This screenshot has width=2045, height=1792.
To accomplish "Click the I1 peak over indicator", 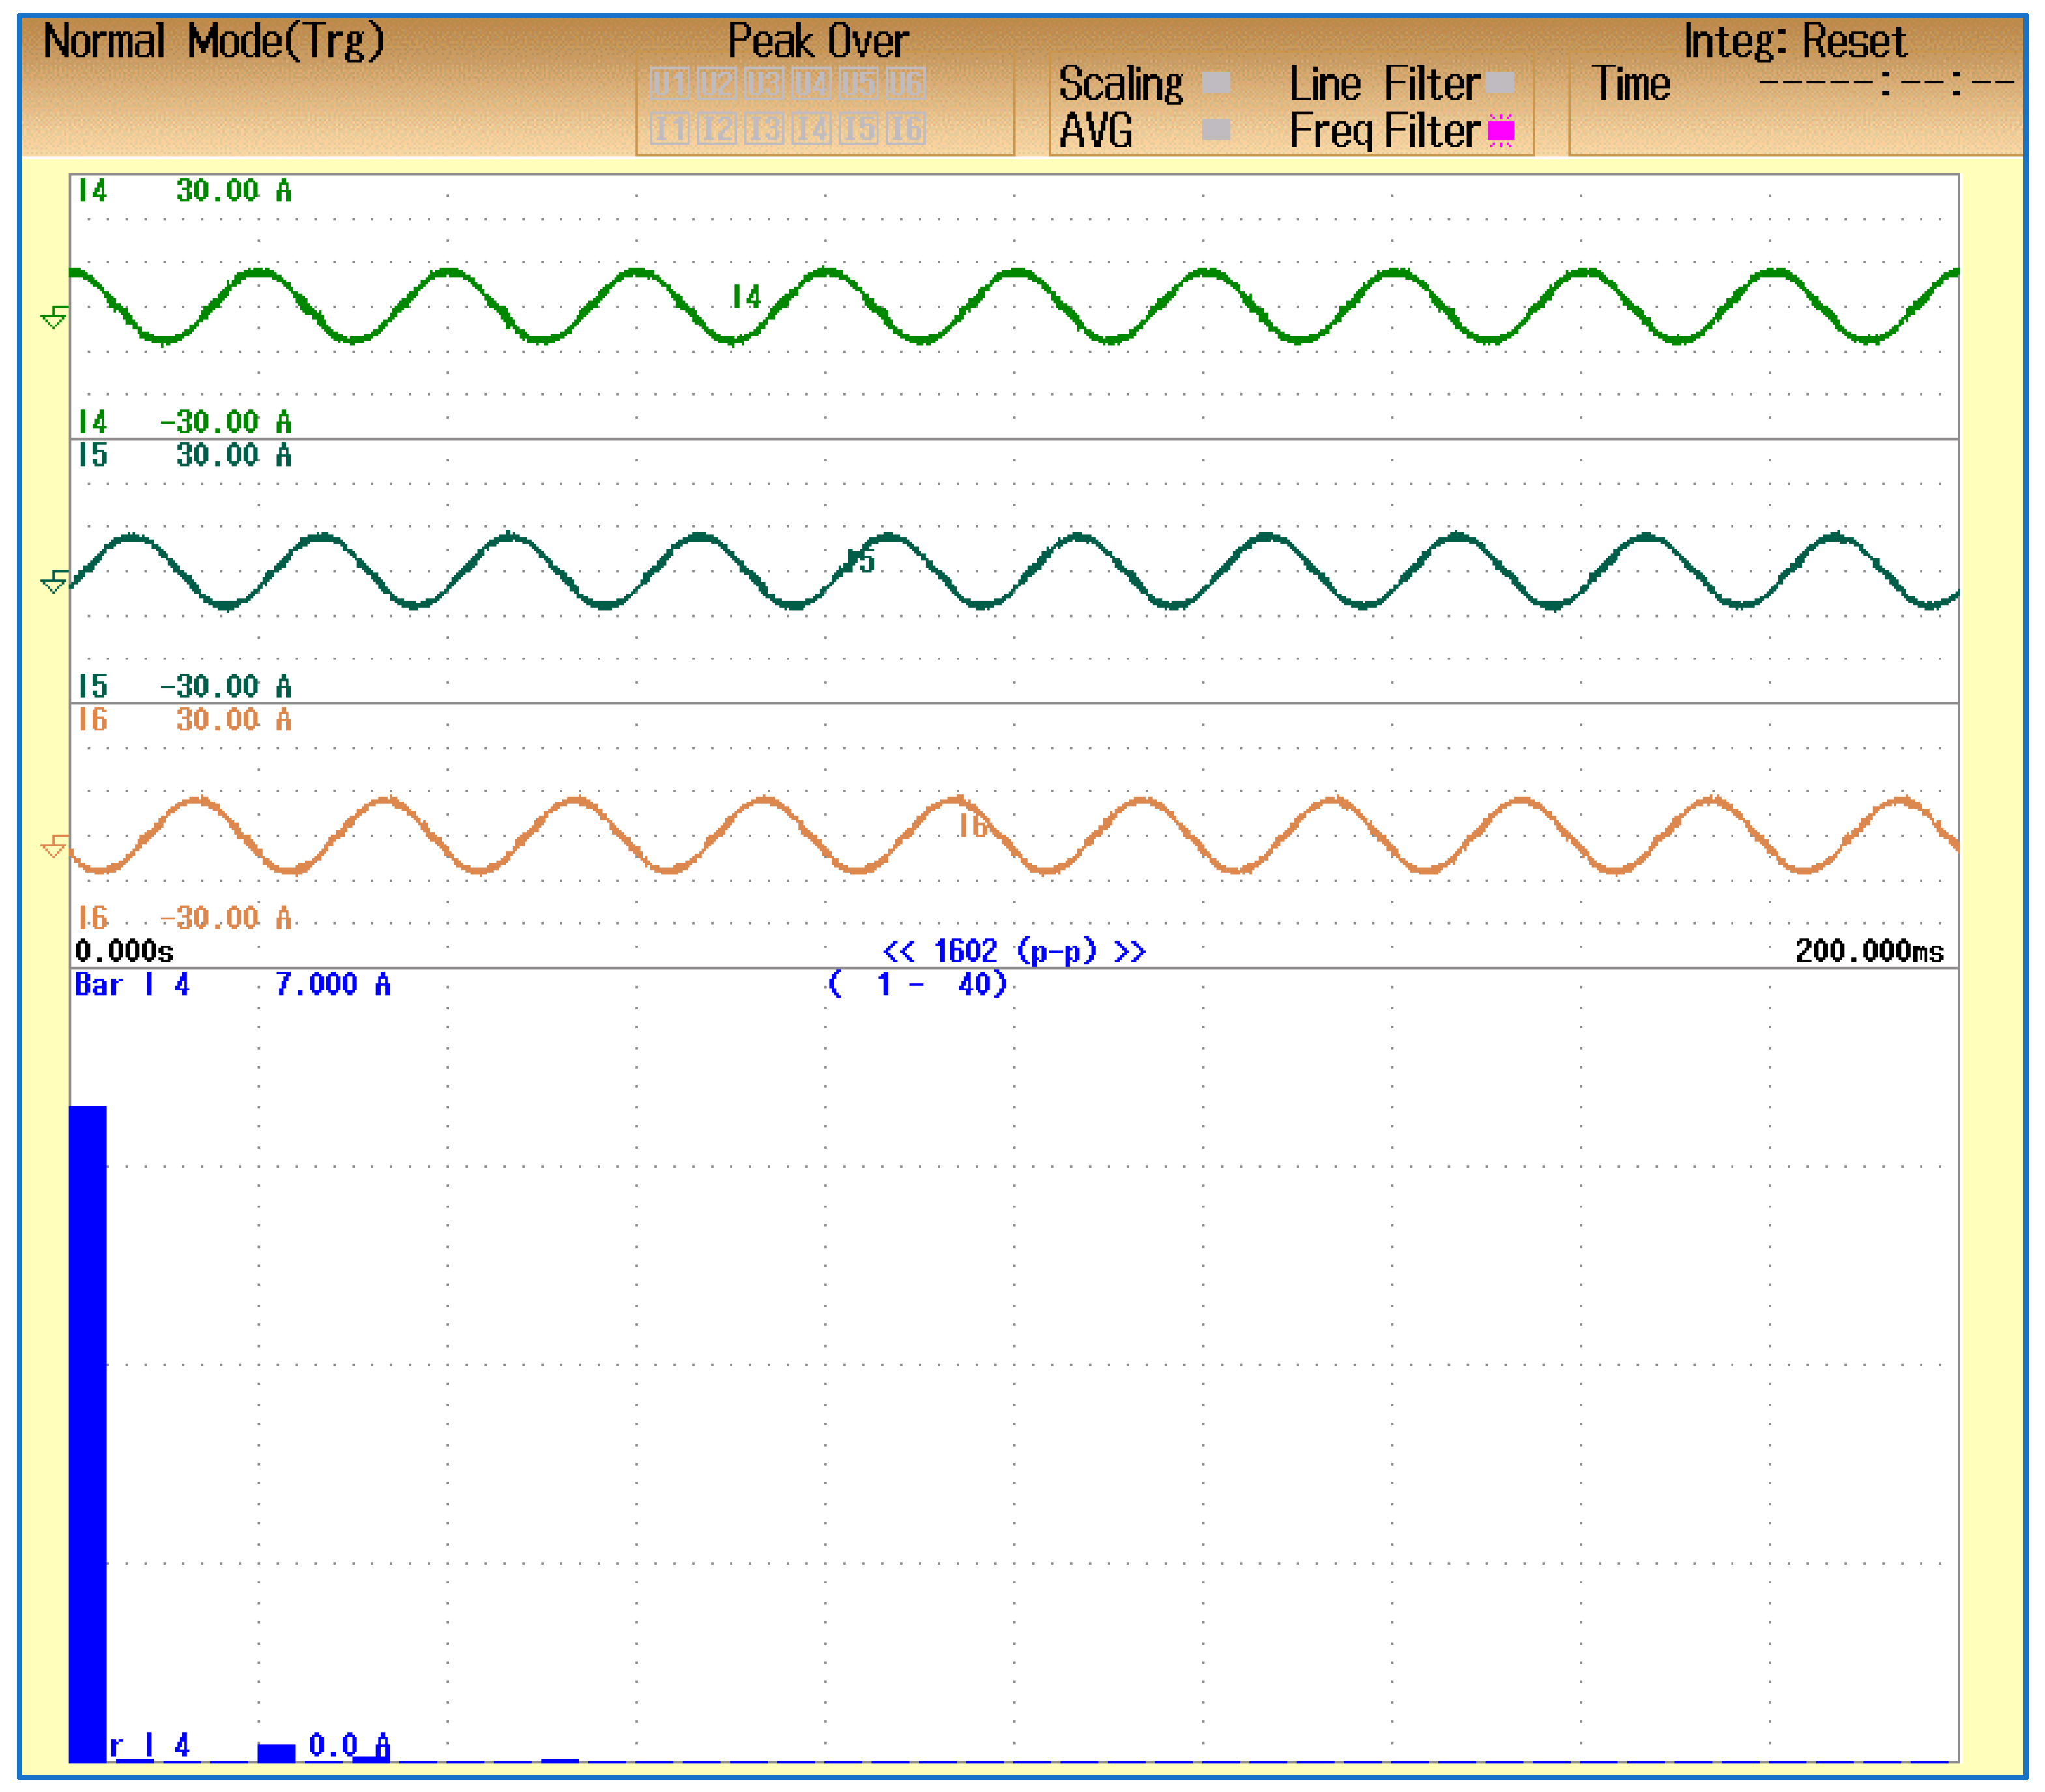I will pyautogui.click(x=669, y=129).
